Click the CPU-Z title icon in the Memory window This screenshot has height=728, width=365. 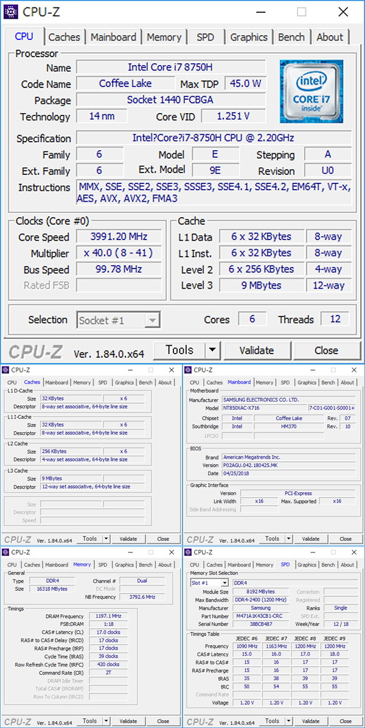tap(6, 552)
